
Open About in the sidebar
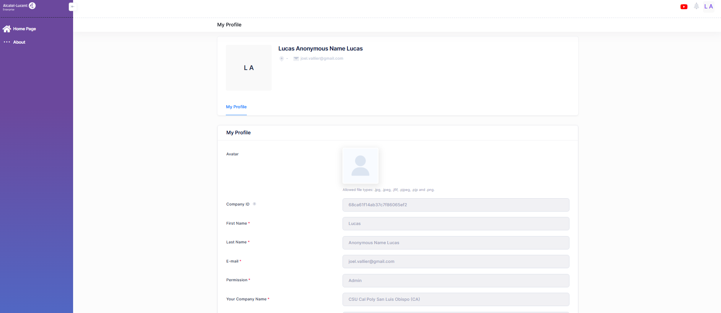[x=19, y=42]
